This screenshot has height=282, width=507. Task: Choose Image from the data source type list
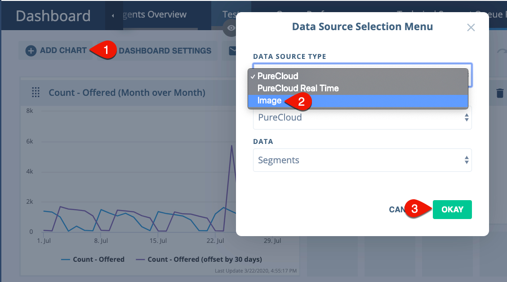point(358,101)
